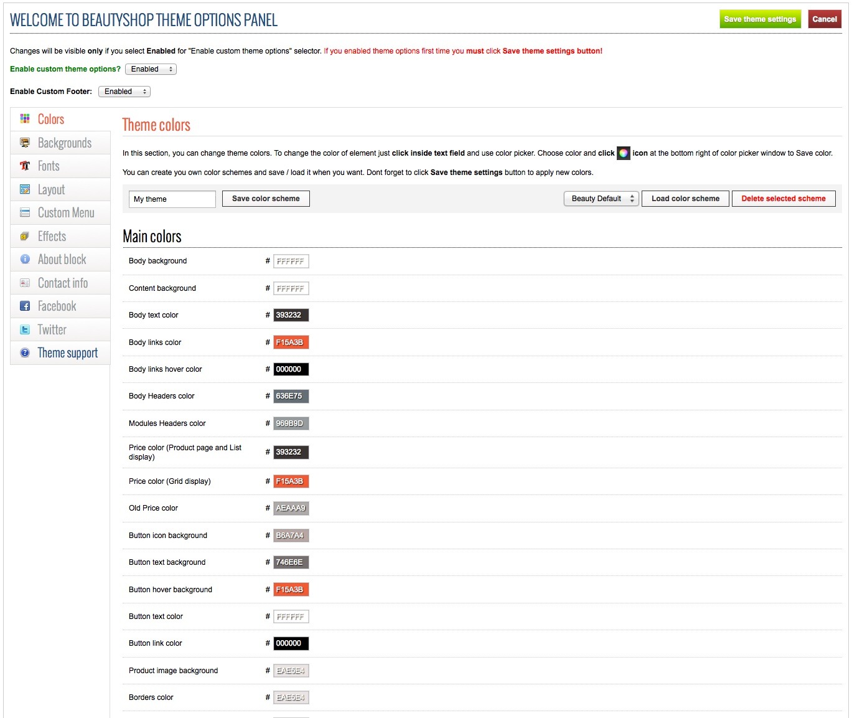852x718 pixels.
Task: Click the Custom Menu icon
Action: coord(25,212)
